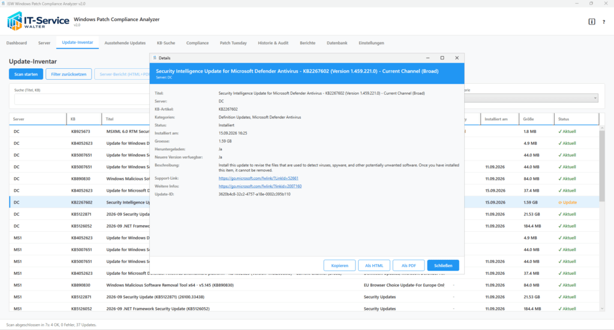The image size is (614, 330).
Task: Click the Kopieren button
Action: click(x=339, y=265)
